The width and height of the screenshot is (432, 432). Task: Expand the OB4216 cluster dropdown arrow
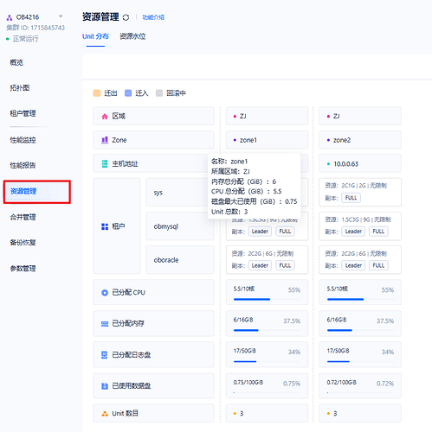tap(61, 16)
